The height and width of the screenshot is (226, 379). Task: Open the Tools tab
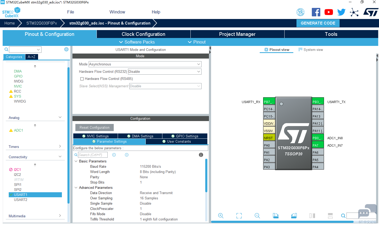pyautogui.click(x=331, y=34)
